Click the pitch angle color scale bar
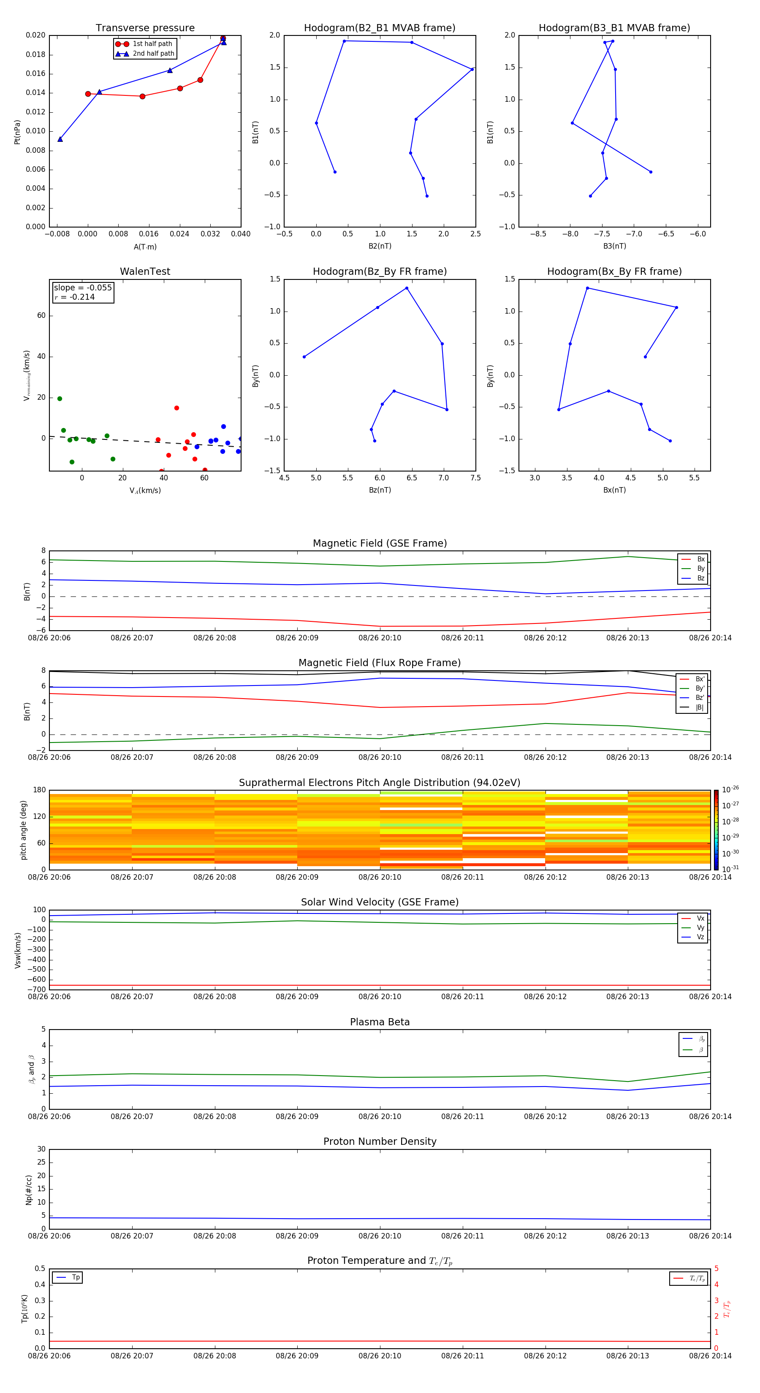This screenshot has width=760, height=1393. 716,830
